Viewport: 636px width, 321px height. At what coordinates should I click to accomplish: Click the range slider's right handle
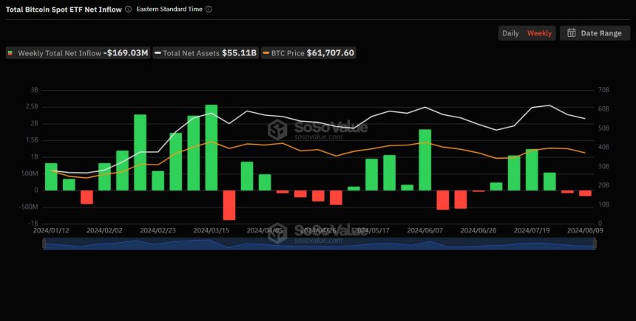pyautogui.click(x=595, y=244)
